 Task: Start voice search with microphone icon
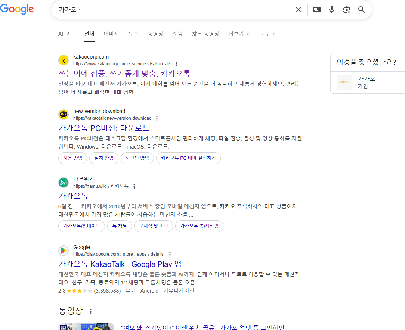point(332,10)
